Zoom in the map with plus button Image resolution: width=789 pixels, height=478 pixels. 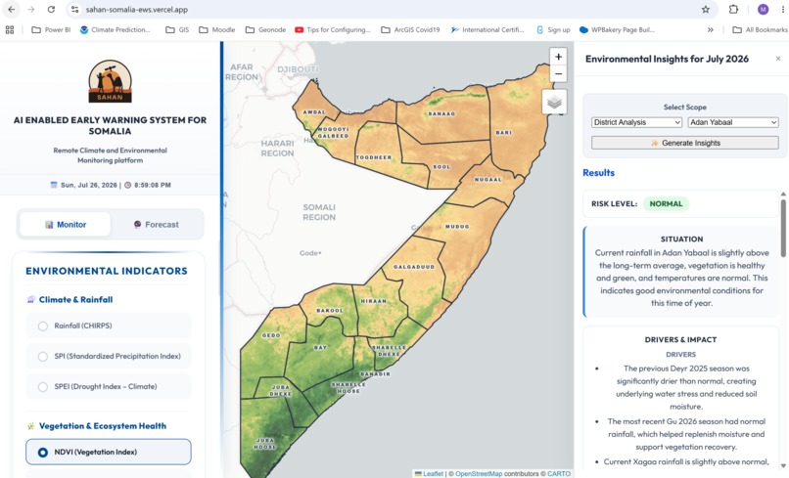pyautogui.click(x=558, y=57)
